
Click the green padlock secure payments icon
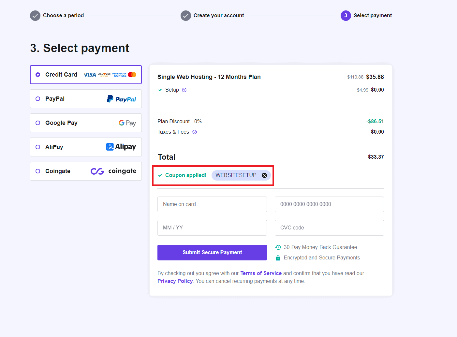[278, 258]
